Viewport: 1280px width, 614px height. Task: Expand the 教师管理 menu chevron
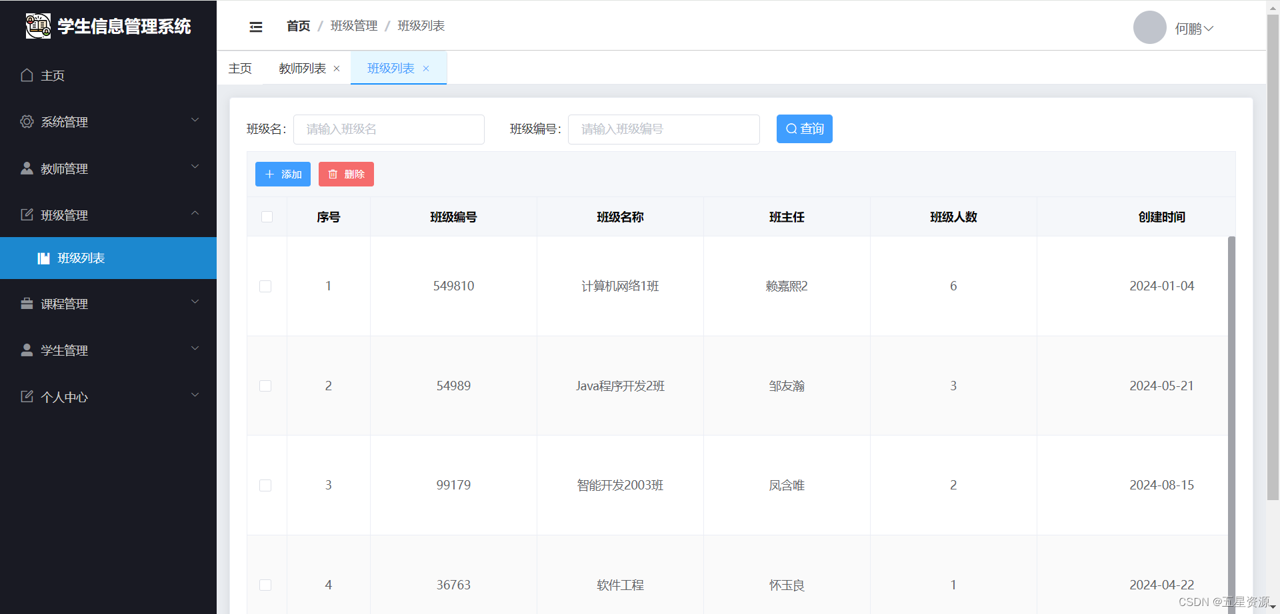click(195, 166)
